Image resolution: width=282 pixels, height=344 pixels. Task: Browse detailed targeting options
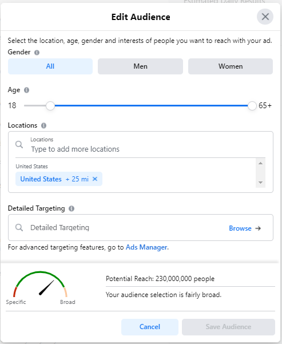point(245,228)
